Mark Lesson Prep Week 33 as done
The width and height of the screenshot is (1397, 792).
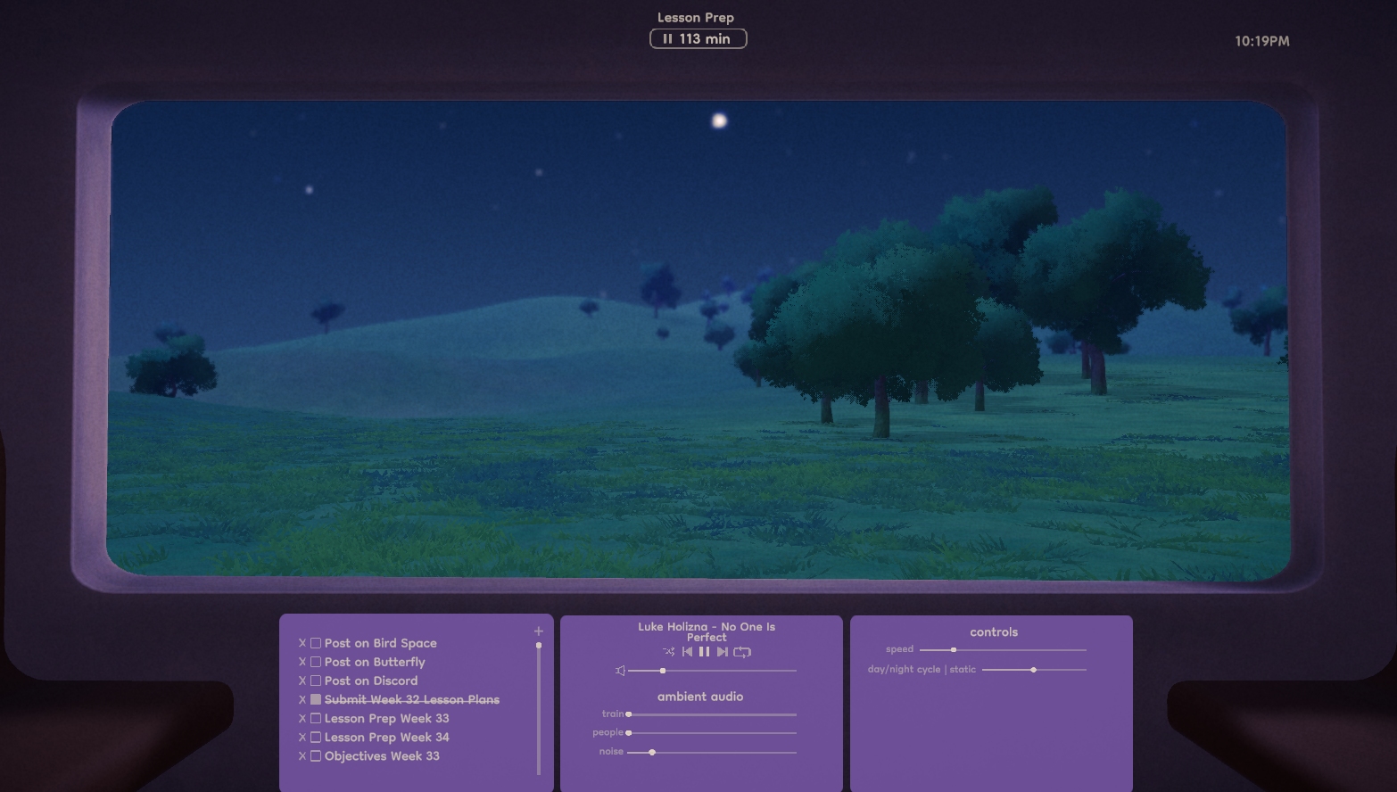(x=316, y=718)
